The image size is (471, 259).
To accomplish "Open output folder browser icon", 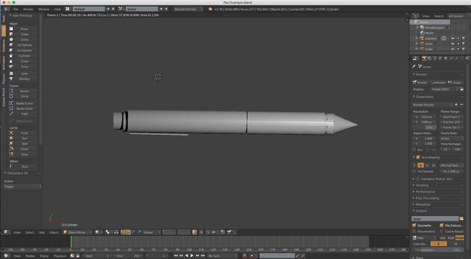I will tap(461, 219).
